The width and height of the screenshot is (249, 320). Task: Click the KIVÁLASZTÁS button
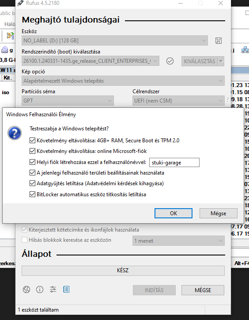pos(200,61)
